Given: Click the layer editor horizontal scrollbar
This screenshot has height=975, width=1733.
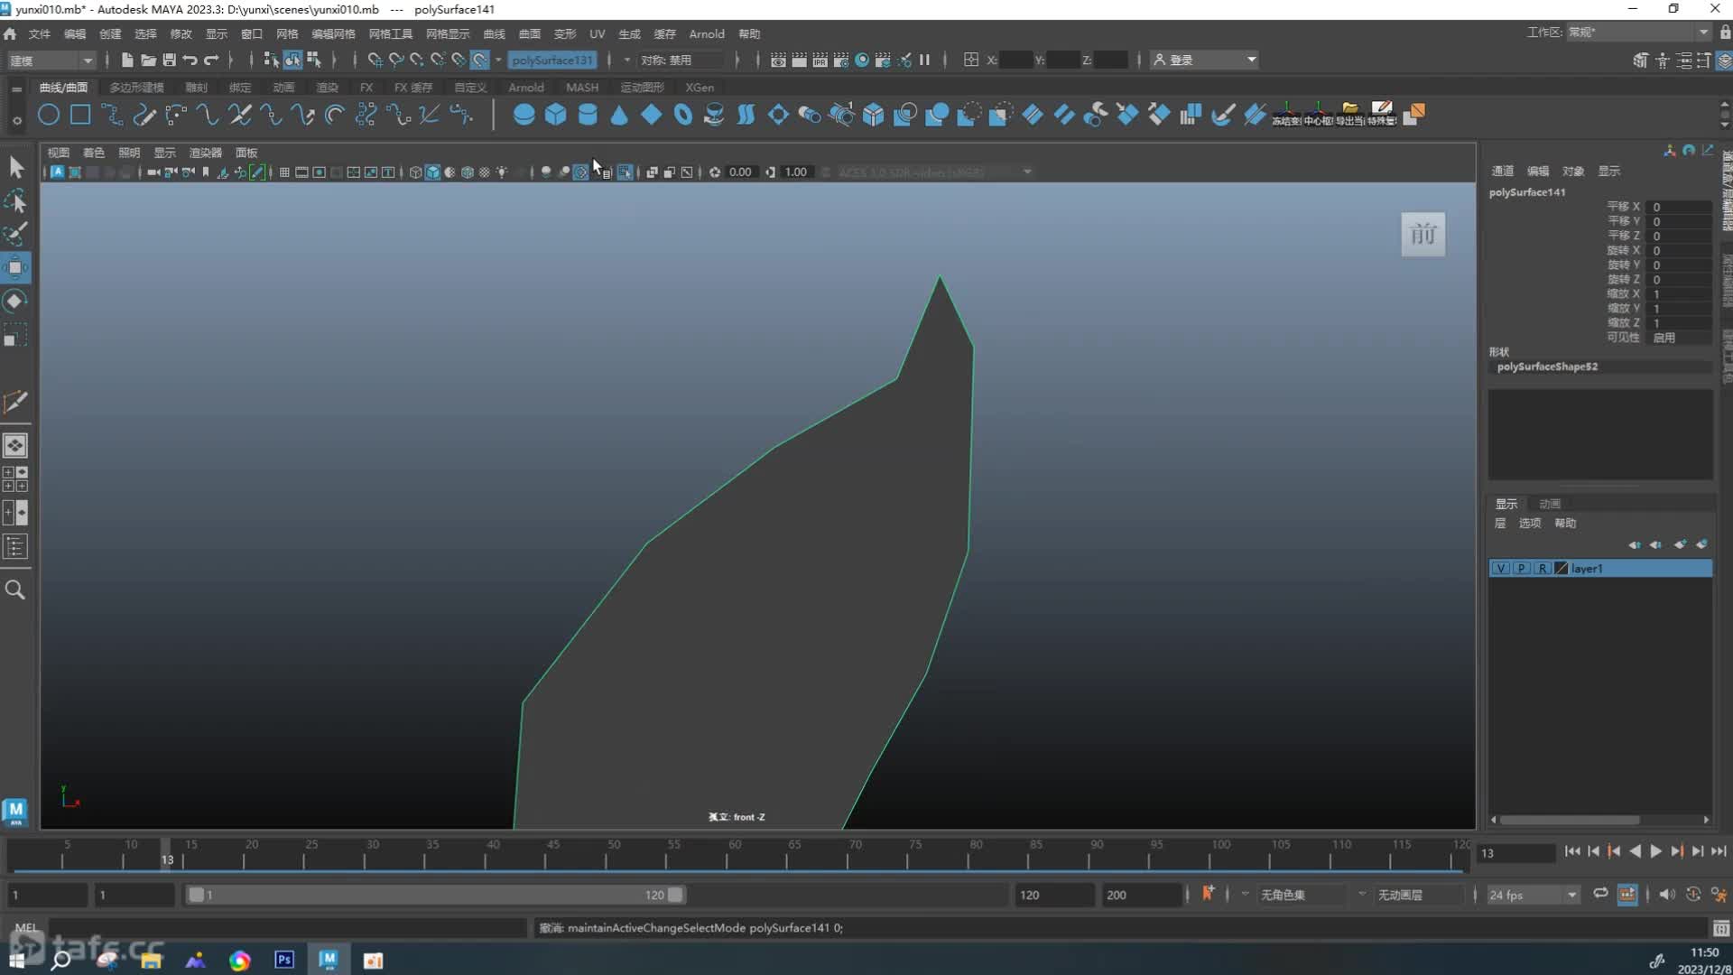Looking at the screenshot, I should pyautogui.click(x=1571, y=820).
